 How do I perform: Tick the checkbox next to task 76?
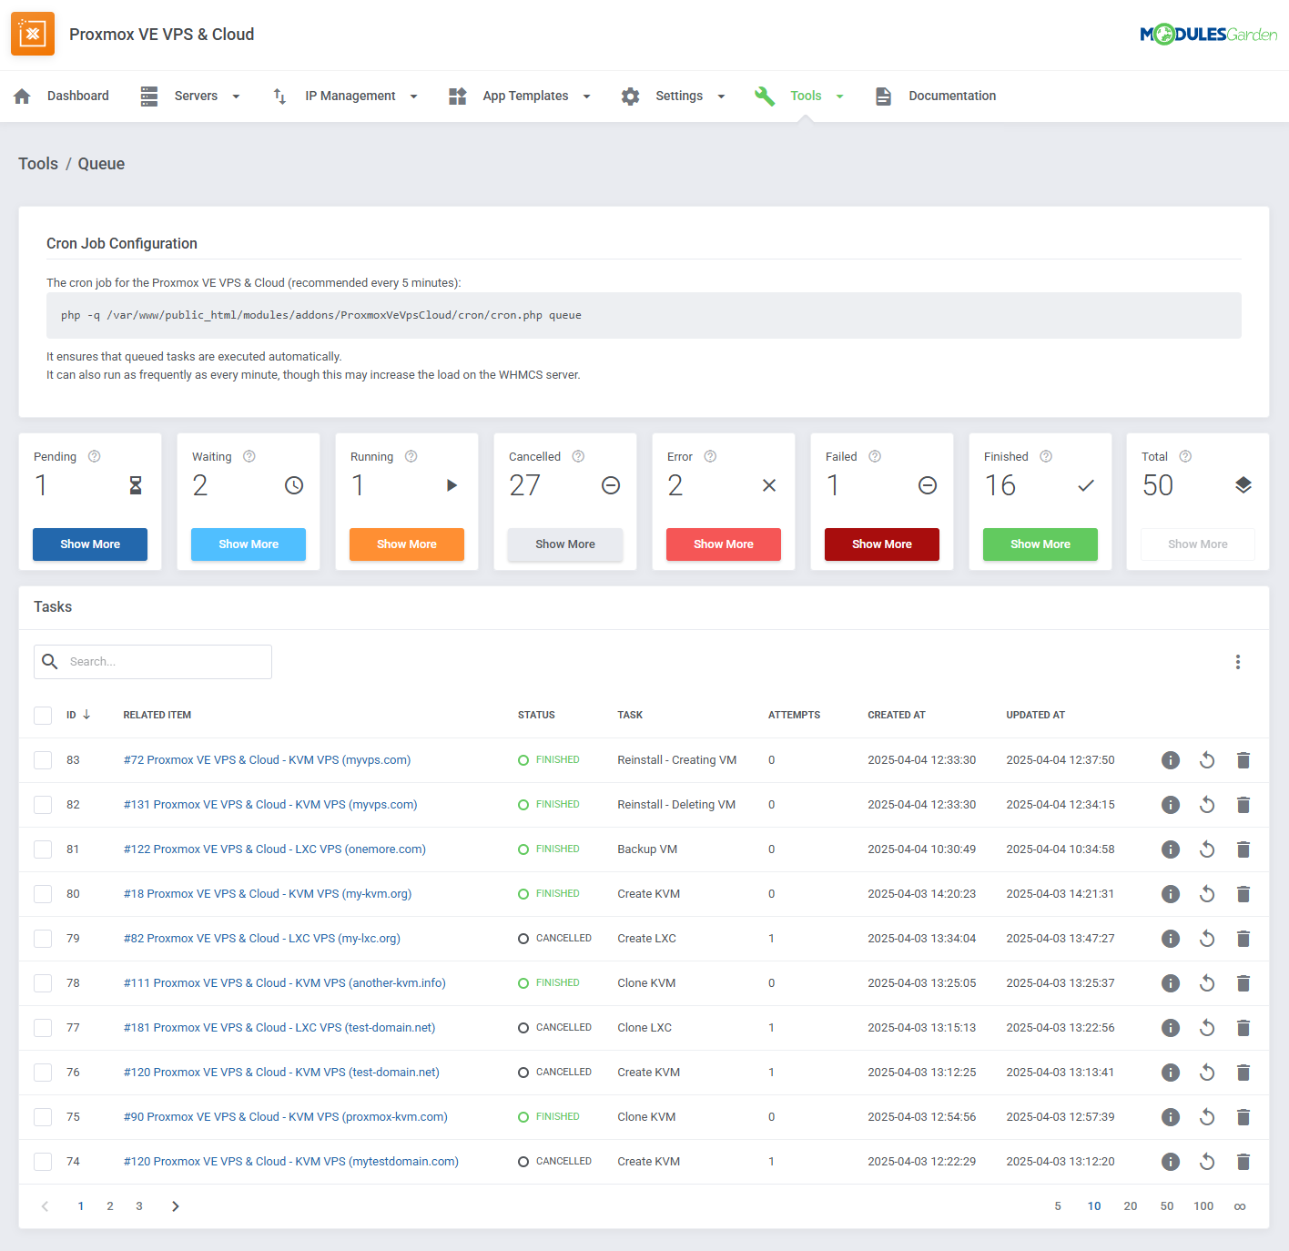click(43, 1072)
